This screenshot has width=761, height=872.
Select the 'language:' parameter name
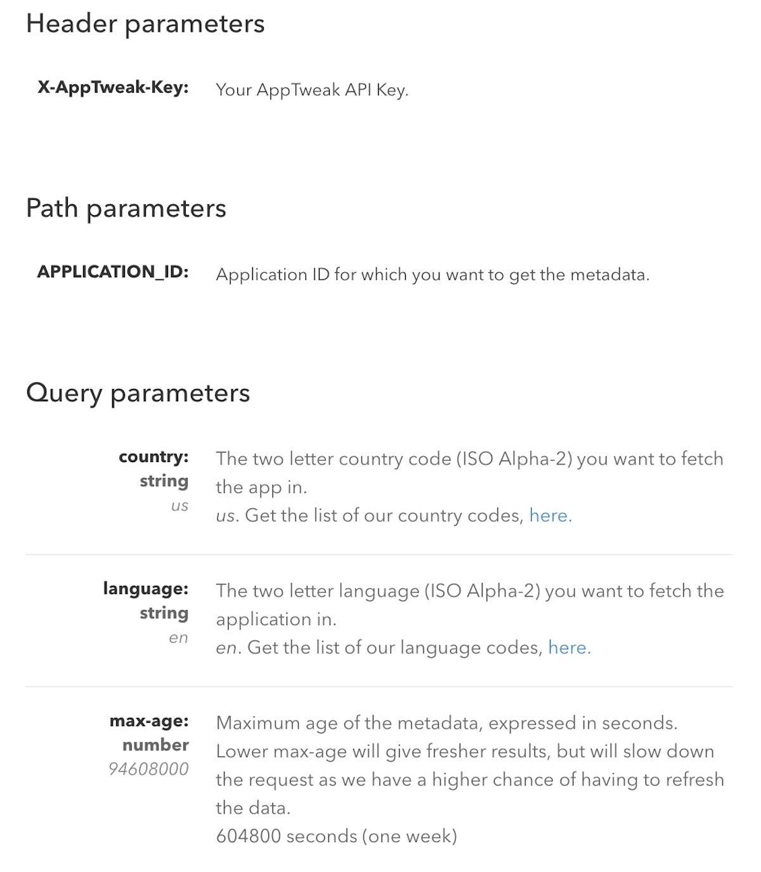[146, 589]
